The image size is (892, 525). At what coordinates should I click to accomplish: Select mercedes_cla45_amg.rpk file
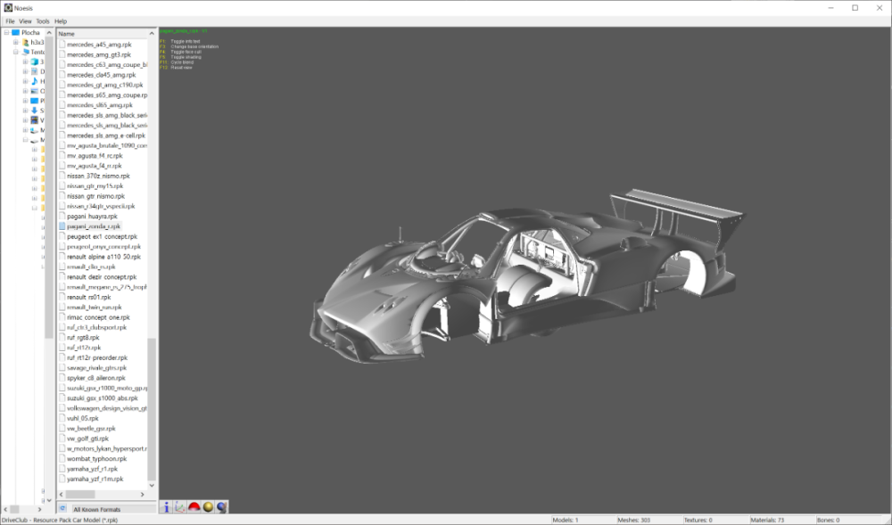click(x=102, y=75)
